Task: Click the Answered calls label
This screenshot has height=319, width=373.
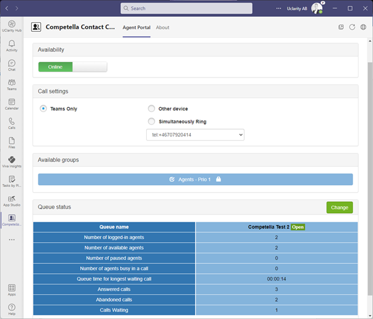Action: coord(114,289)
